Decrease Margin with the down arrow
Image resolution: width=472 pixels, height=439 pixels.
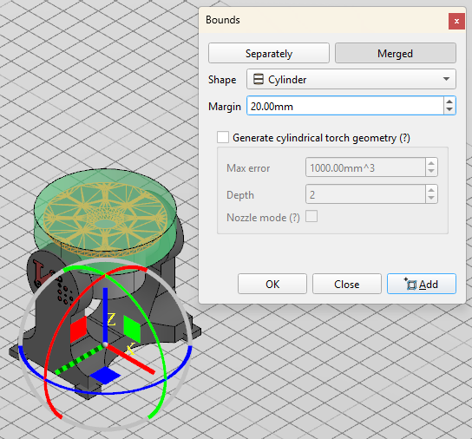(x=449, y=109)
